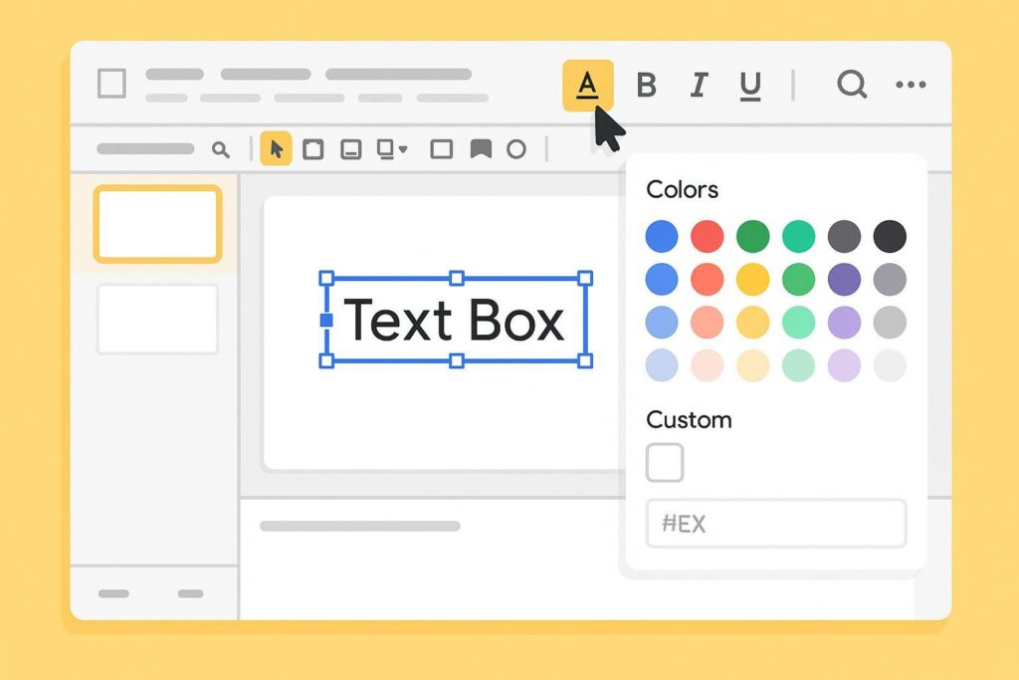
Task: Select the circle shape tool
Action: pyautogui.click(x=515, y=149)
